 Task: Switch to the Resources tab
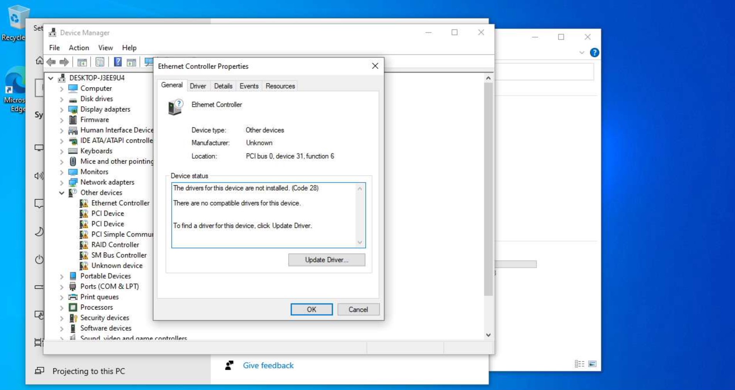(x=279, y=86)
